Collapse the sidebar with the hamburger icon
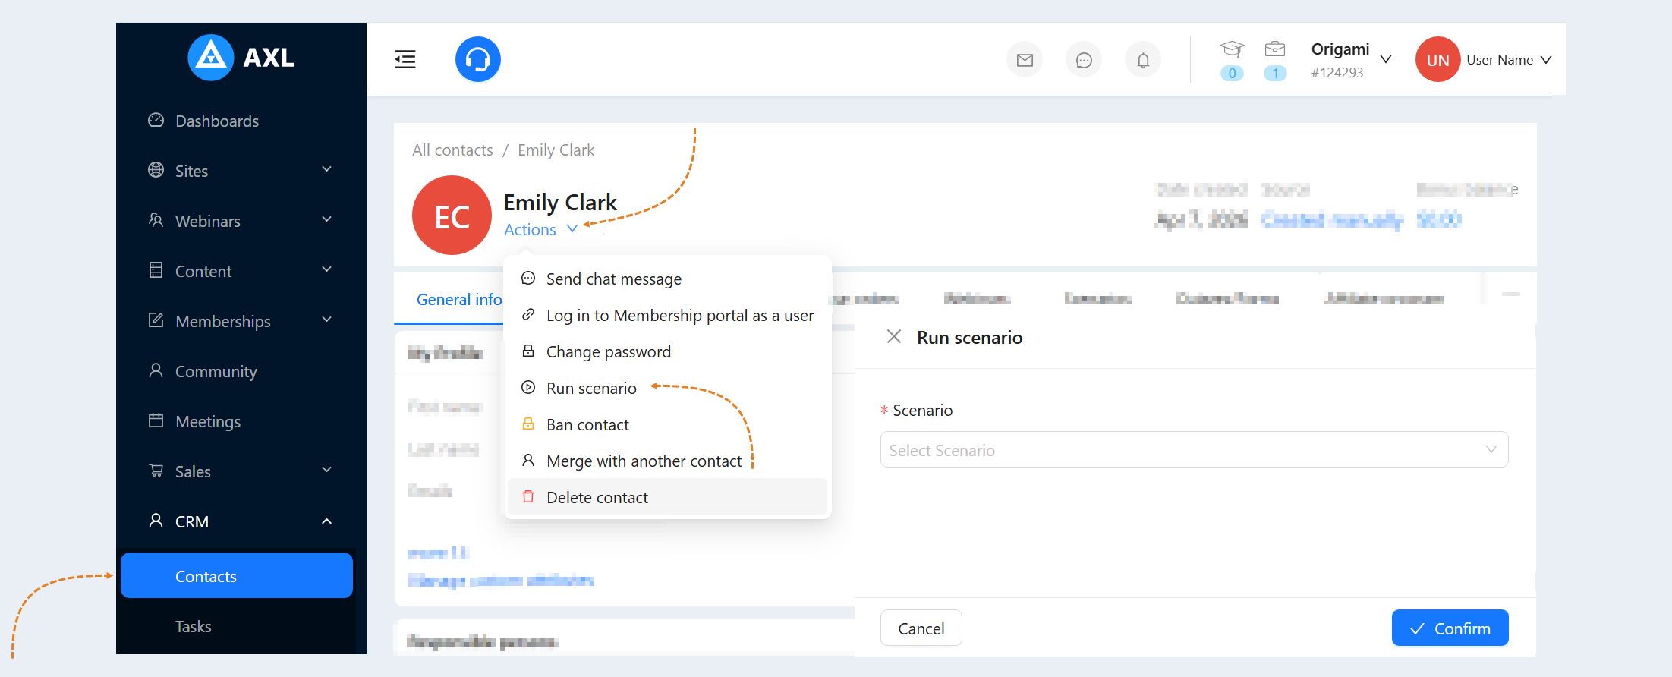 point(405,59)
